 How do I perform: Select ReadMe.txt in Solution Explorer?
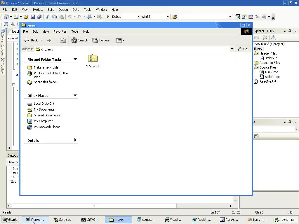(268, 82)
